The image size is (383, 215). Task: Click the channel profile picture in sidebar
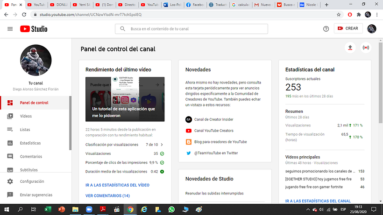(x=35, y=60)
